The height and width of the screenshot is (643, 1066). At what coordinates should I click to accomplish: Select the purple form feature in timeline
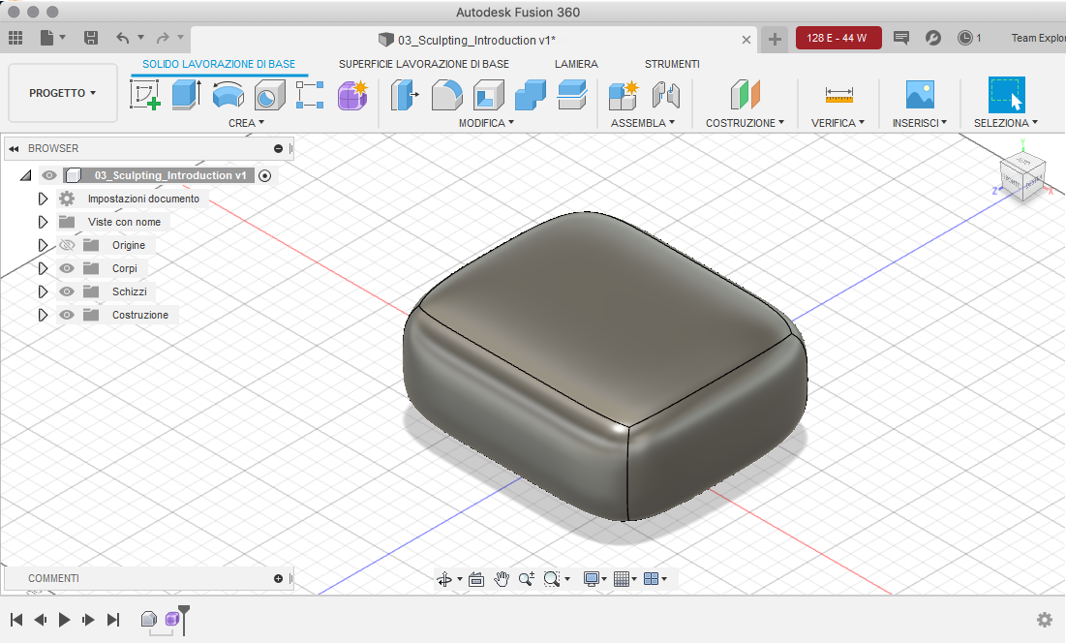[x=172, y=619]
